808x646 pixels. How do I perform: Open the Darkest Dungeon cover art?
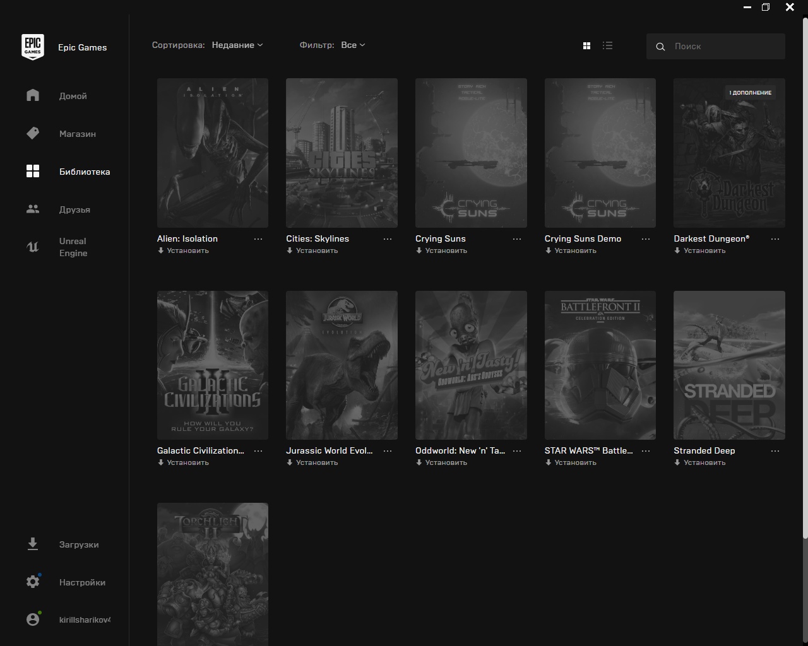coord(729,153)
